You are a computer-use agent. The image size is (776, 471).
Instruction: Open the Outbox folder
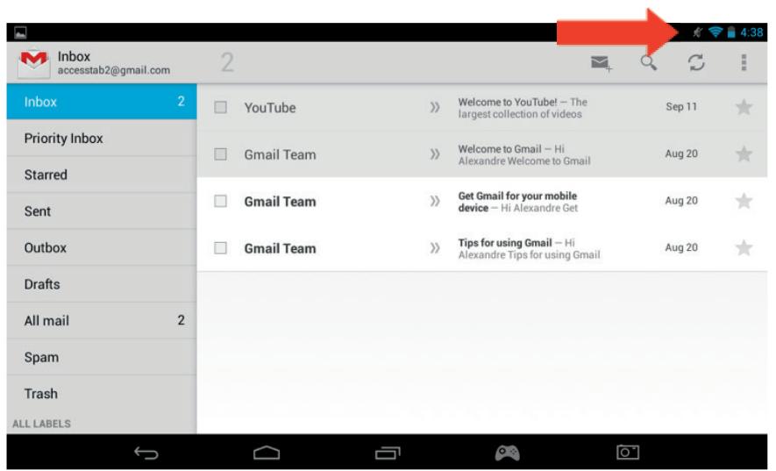coord(102,247)
